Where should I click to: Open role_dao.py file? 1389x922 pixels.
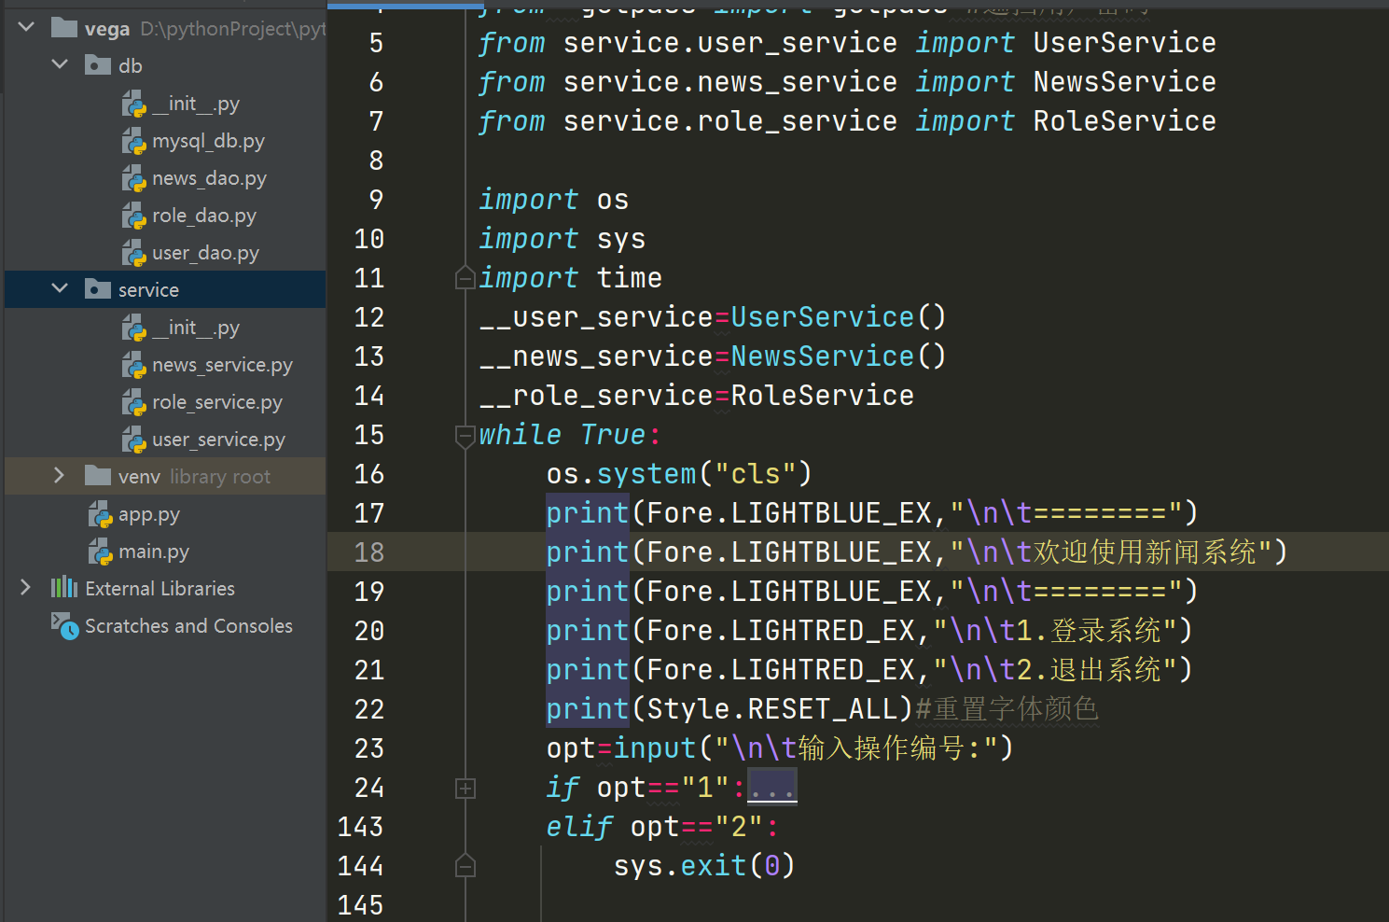[204, 216]
